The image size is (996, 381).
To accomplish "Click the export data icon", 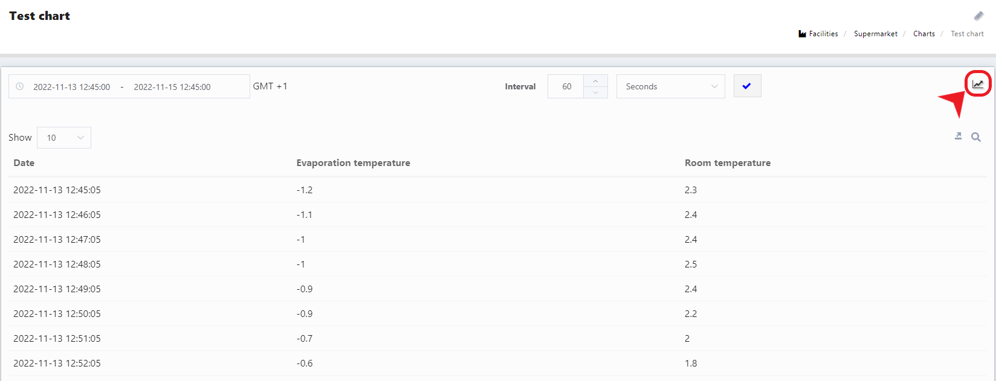I will (958, 136).
